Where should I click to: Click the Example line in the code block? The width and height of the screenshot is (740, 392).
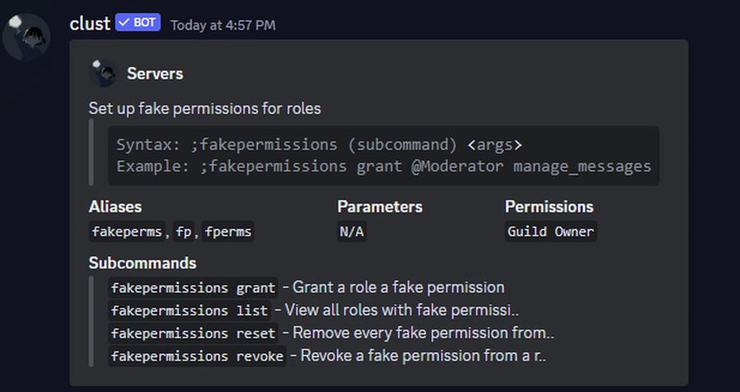(384, 166)
